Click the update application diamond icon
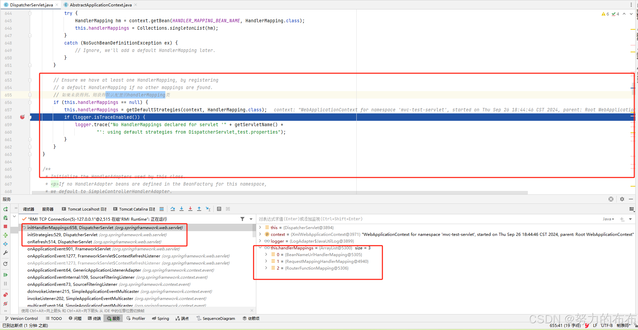This screenshot has height=330, width=638. pyautogui.click(x=5, y=244)
